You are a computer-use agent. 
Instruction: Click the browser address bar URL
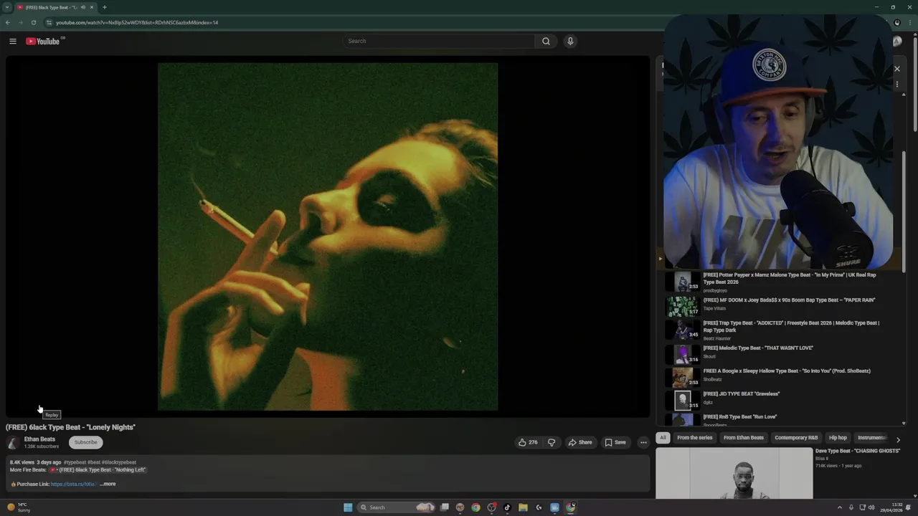point(137,22)
